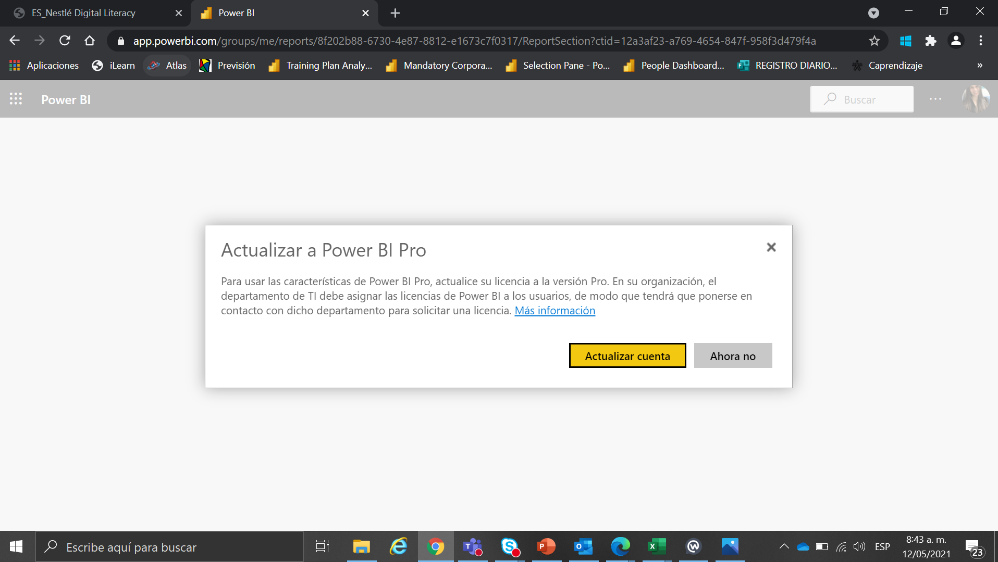Open the Caprendizaje bookmark
998x562 pixels.
(887, 66)
